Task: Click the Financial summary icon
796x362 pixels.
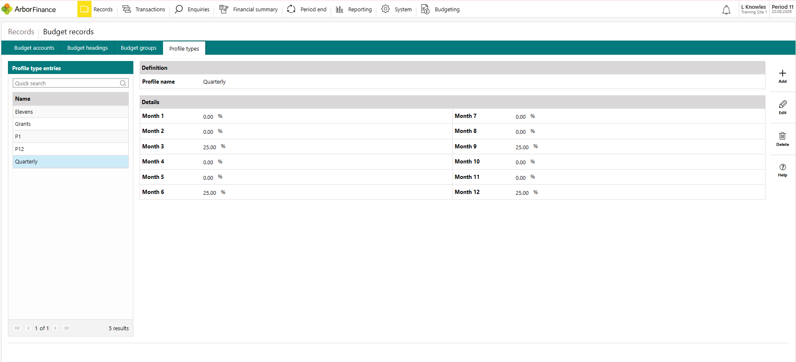Action: pos(224,9)
